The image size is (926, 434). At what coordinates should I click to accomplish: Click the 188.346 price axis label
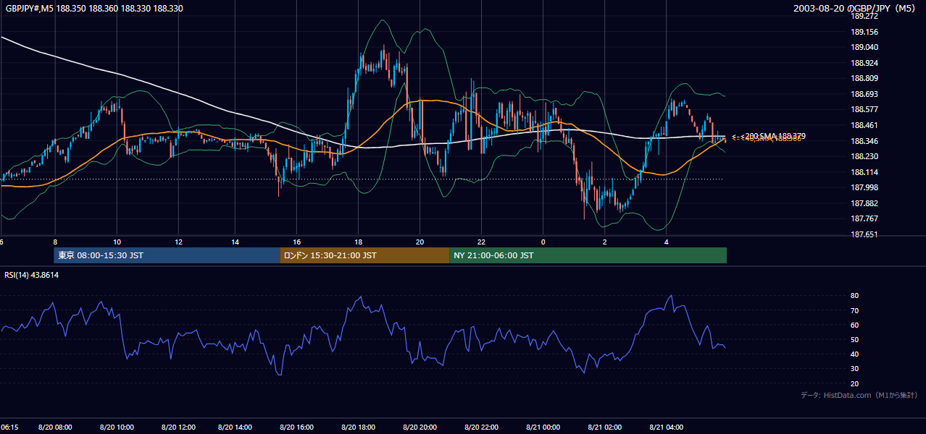(865, 141)
